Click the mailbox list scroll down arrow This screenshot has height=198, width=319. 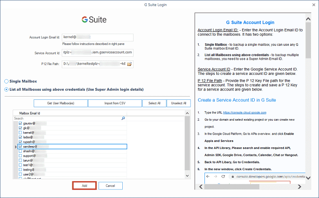click(x=187, y=175)
